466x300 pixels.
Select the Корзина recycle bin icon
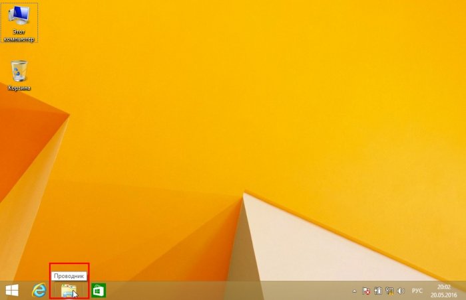pyautogui.click(x=19, y=70)
